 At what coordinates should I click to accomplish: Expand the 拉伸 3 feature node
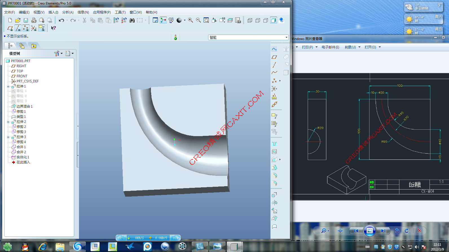coord(8,137)
